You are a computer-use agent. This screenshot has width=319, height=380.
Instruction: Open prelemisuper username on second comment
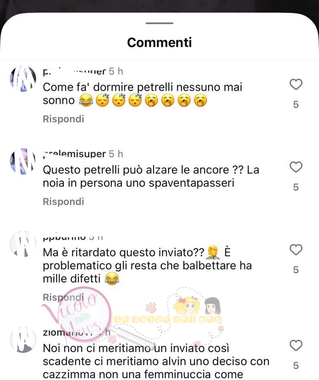[74, 154]
